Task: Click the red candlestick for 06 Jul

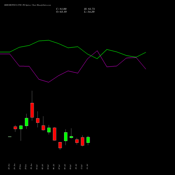Action: (55, 134)
